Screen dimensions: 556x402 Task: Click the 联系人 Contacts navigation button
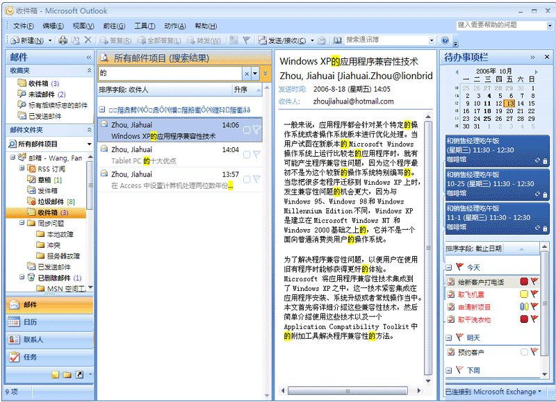[x=49, y=340]
